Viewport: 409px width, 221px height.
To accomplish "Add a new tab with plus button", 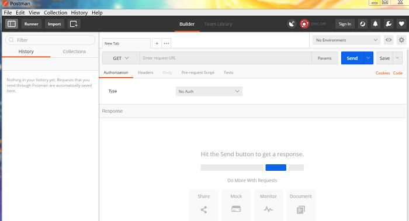I will pyautogui.click(x=157, y=43).
